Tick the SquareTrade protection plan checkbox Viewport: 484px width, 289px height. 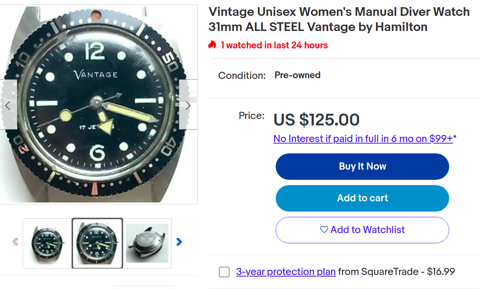pyautogui.click(x=224, y=272)
